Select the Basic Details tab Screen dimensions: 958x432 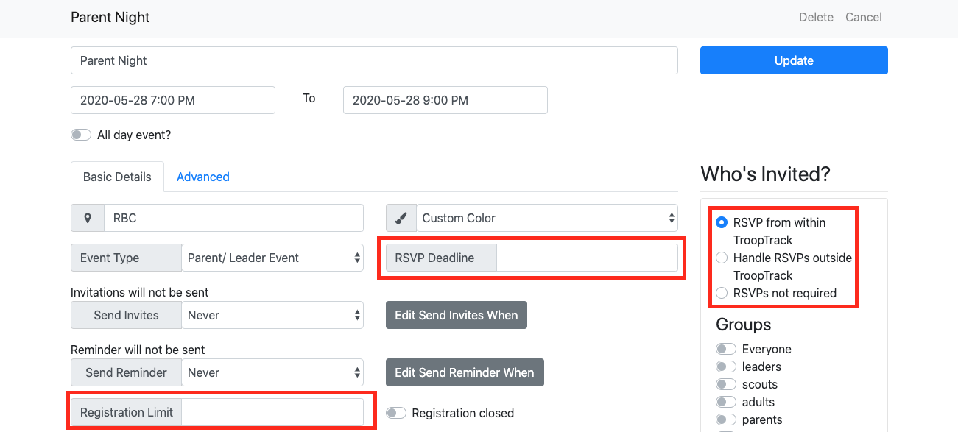[x=117, y=177]
